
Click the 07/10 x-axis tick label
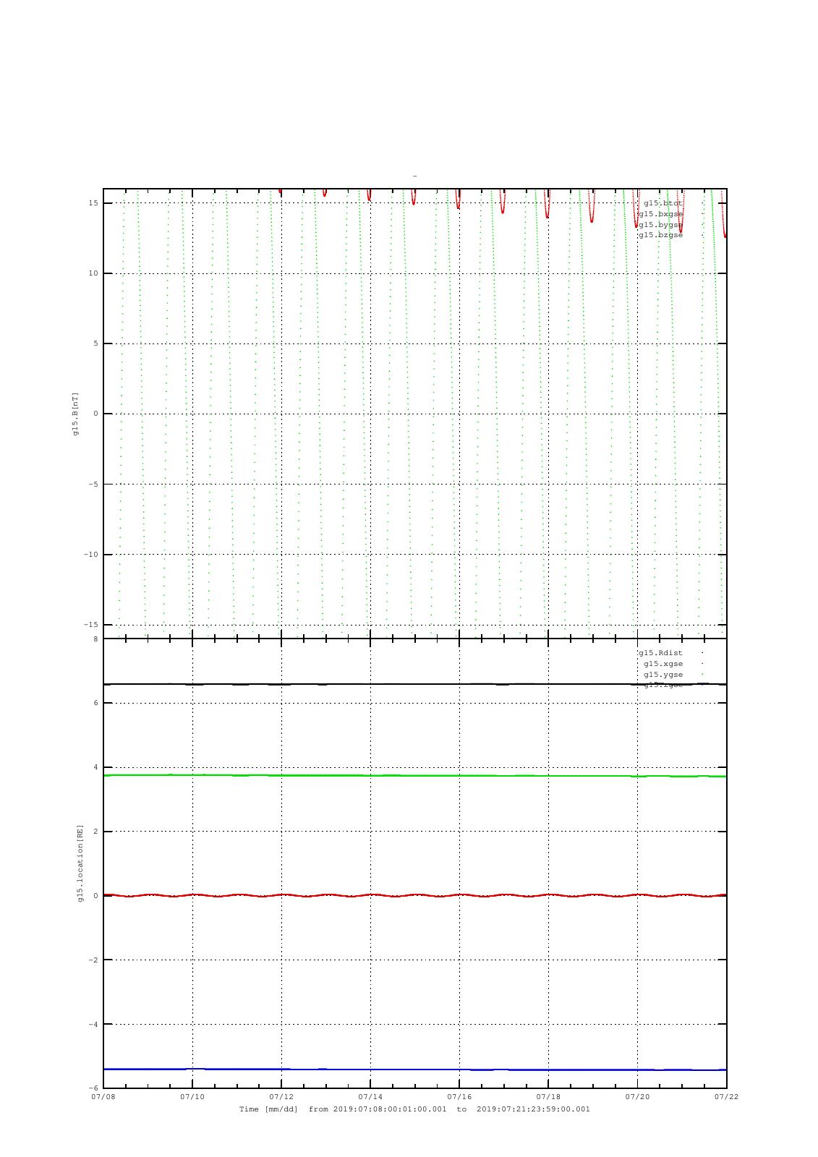tap(192, 1097)
